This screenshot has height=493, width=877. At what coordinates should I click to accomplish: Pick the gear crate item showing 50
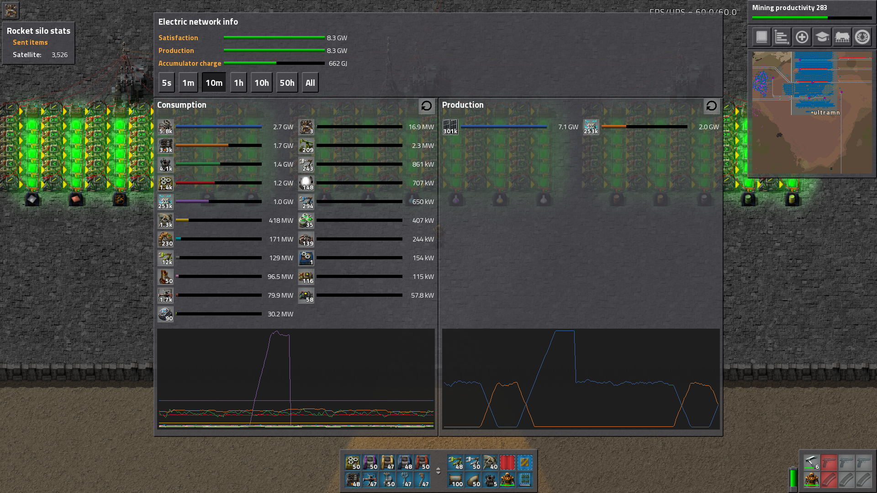353,462
